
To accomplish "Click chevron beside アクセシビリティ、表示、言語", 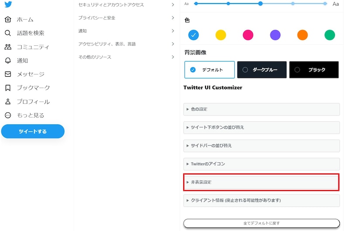I will click(173, 44).
